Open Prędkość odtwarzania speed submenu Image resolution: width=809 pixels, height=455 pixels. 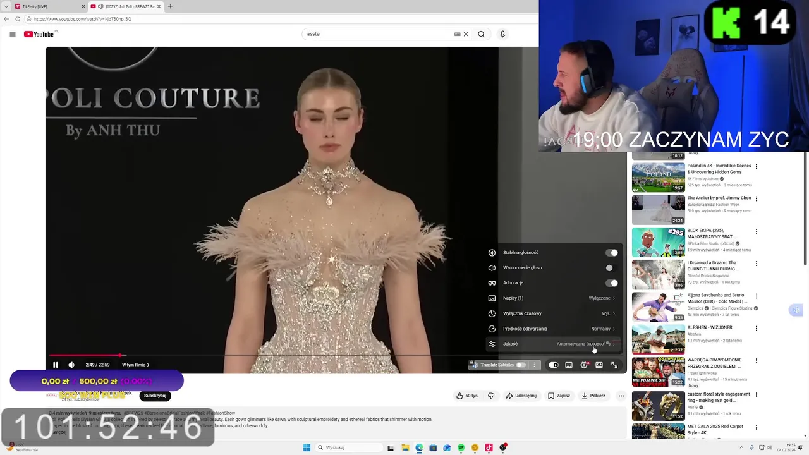point(554,329)
